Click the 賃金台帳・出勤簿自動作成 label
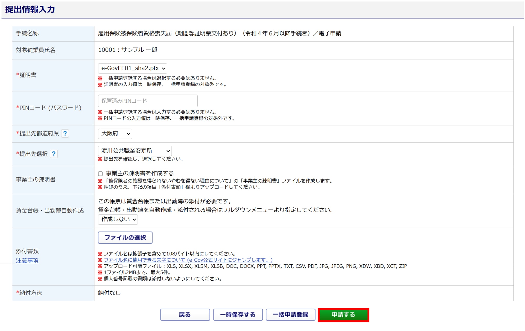This screenshot has height=331, width=525. [x=50, y=211]
